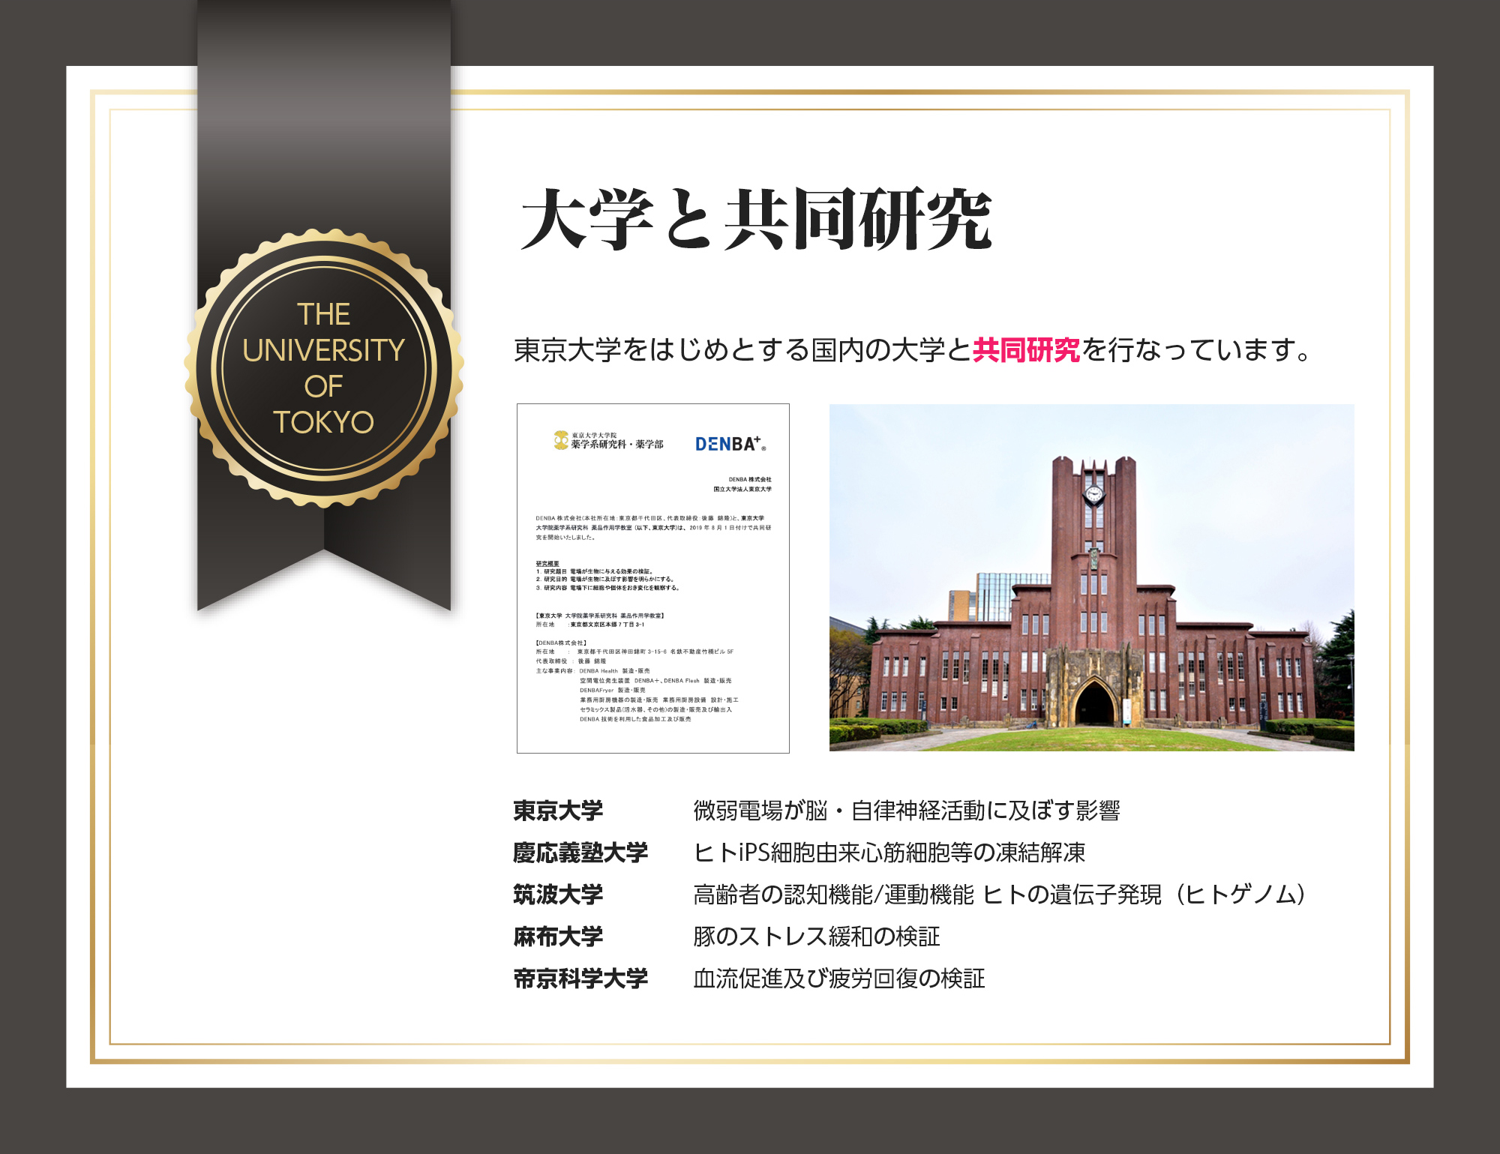Open the red brick auditorium photo
This screenshot has height=1154, width=1500.
(x=1091, y=577)
